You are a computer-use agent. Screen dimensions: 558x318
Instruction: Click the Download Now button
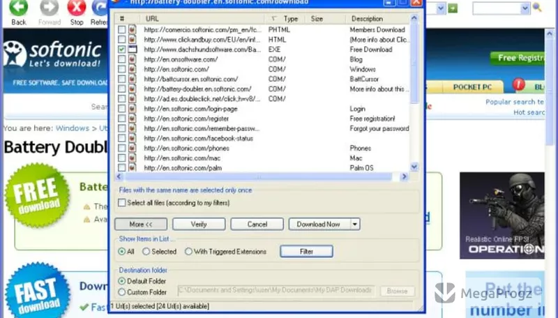(x=319, y=224)
